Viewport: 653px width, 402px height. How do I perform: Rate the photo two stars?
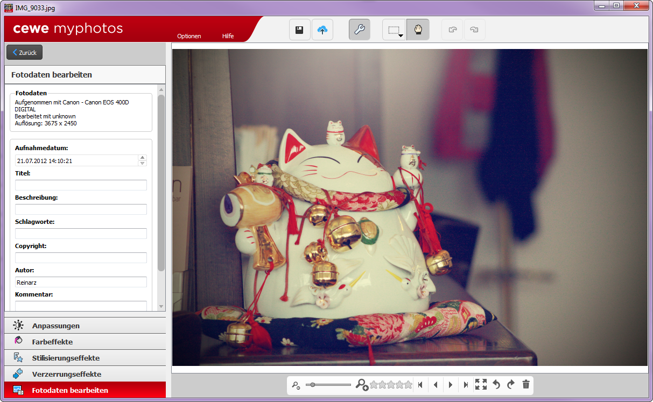coord(382,385)
